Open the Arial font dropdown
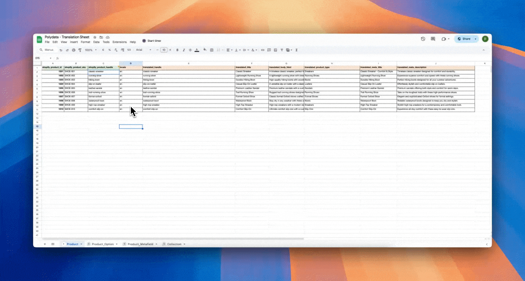525x281 pixels. pos(143,50)
